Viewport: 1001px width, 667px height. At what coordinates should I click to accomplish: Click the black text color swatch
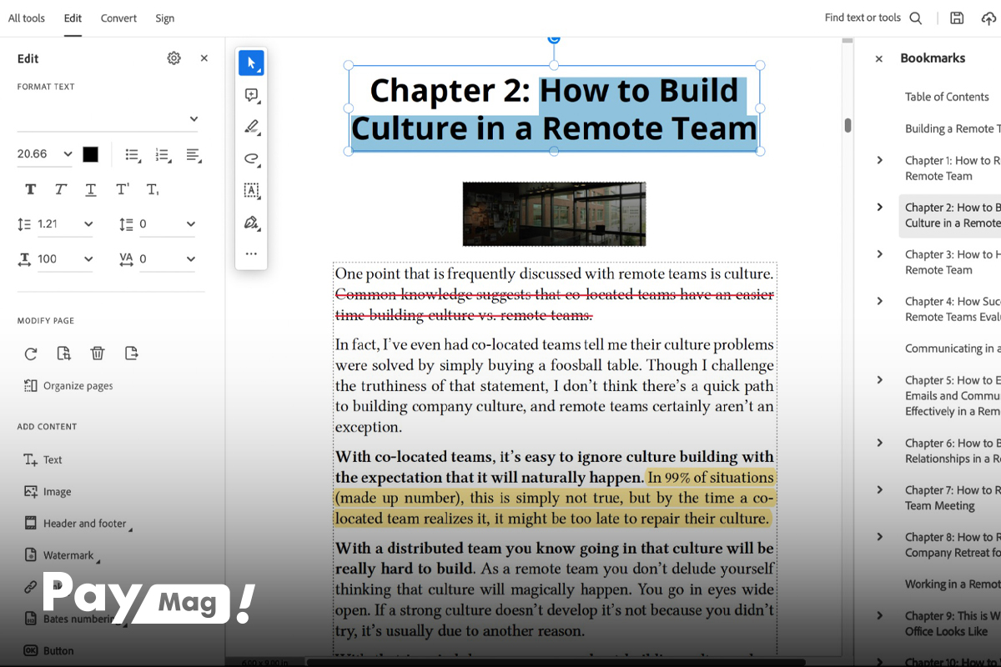90,154
